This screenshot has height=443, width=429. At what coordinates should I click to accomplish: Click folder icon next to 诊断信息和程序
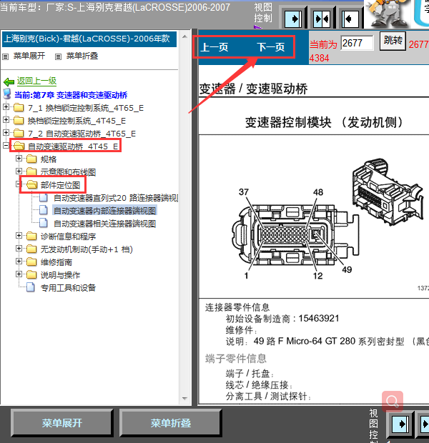click(31, 236)
